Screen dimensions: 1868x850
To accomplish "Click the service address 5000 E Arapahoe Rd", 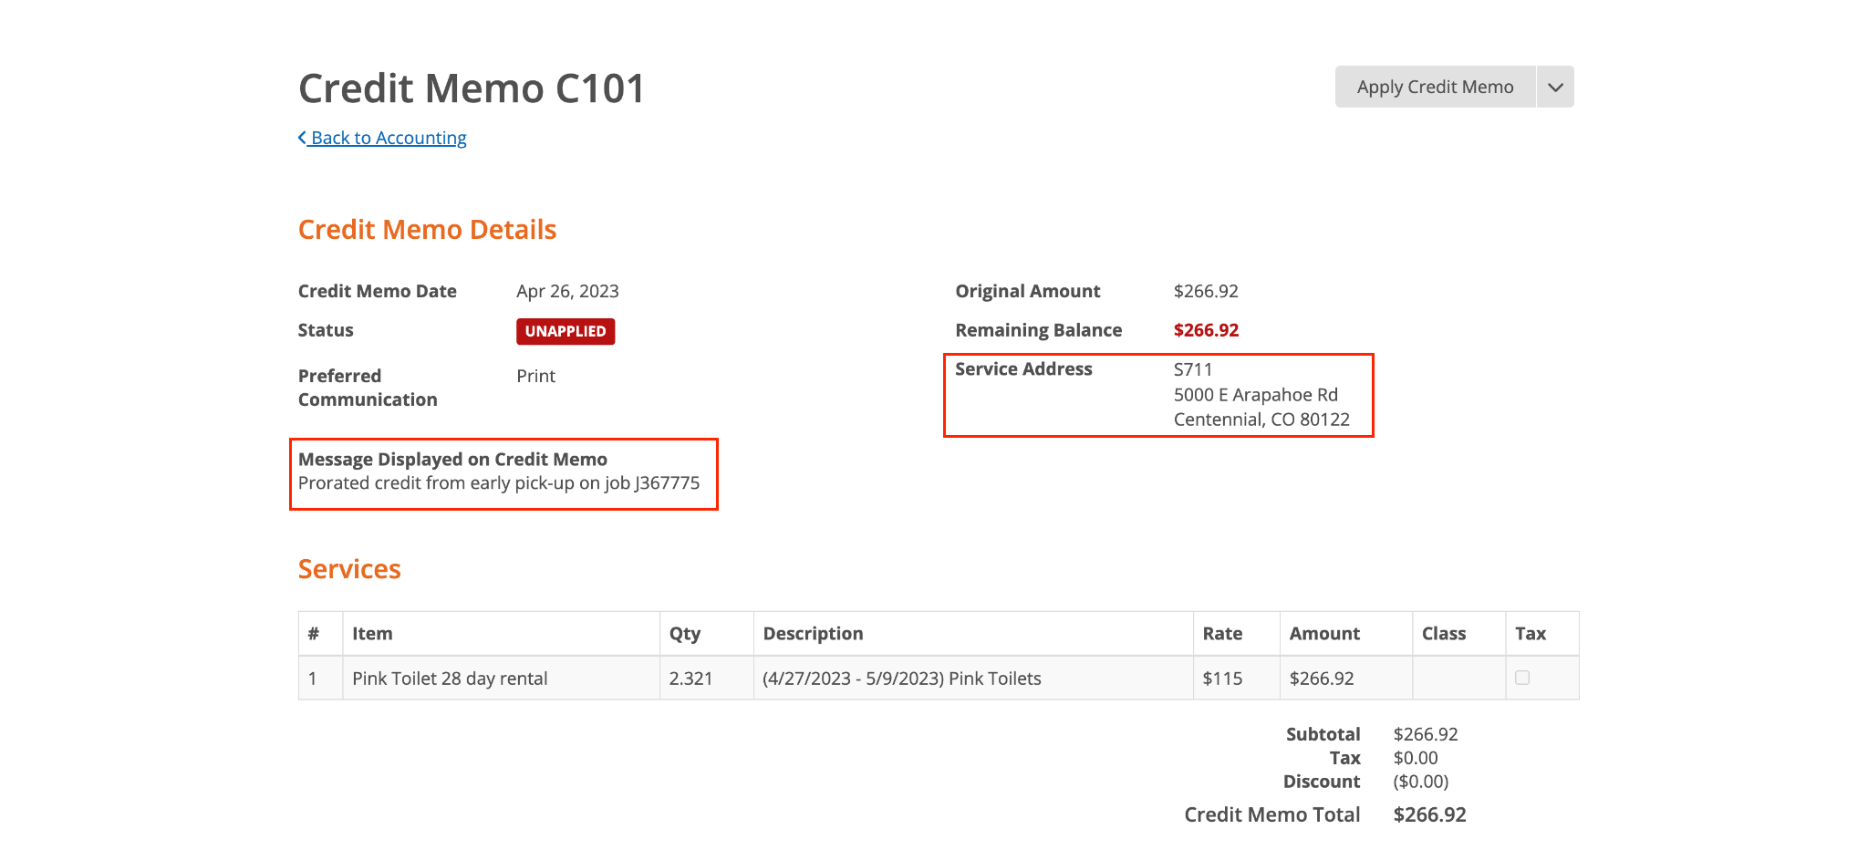I will 1255,395.
